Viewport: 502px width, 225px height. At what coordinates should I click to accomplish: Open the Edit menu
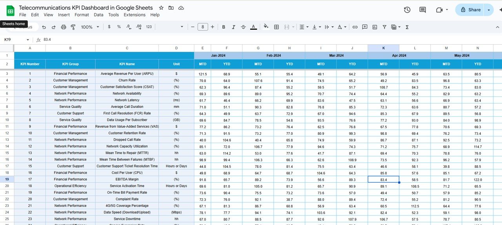(x=35, y=15)
